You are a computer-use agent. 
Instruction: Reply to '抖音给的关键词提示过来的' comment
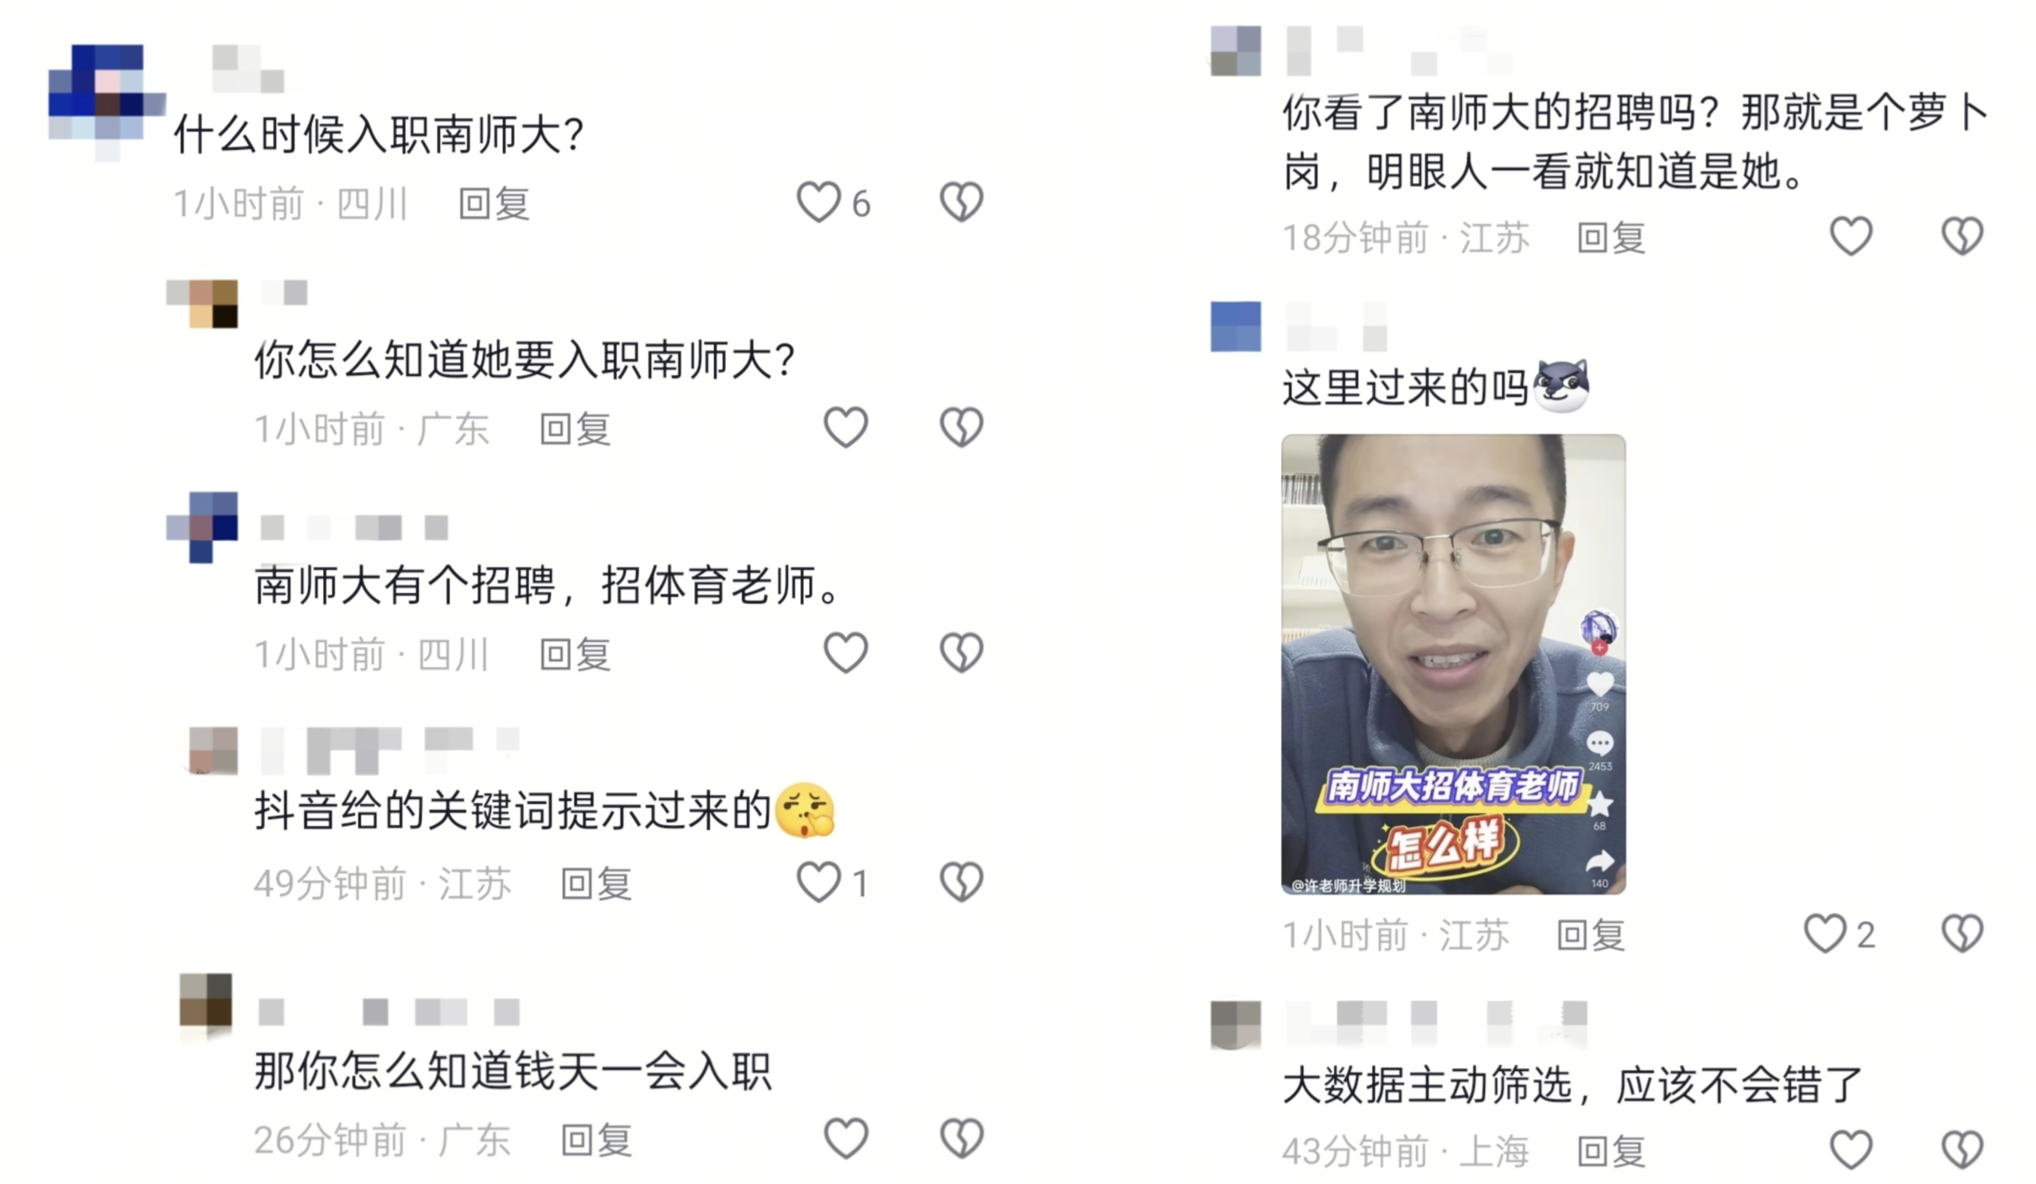tap(596, 884)
